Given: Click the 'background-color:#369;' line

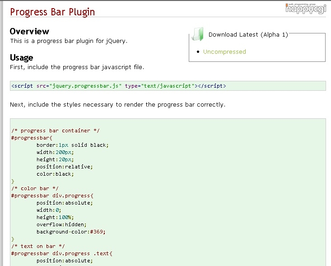Looking at the screenshot, I should [71, 232].
